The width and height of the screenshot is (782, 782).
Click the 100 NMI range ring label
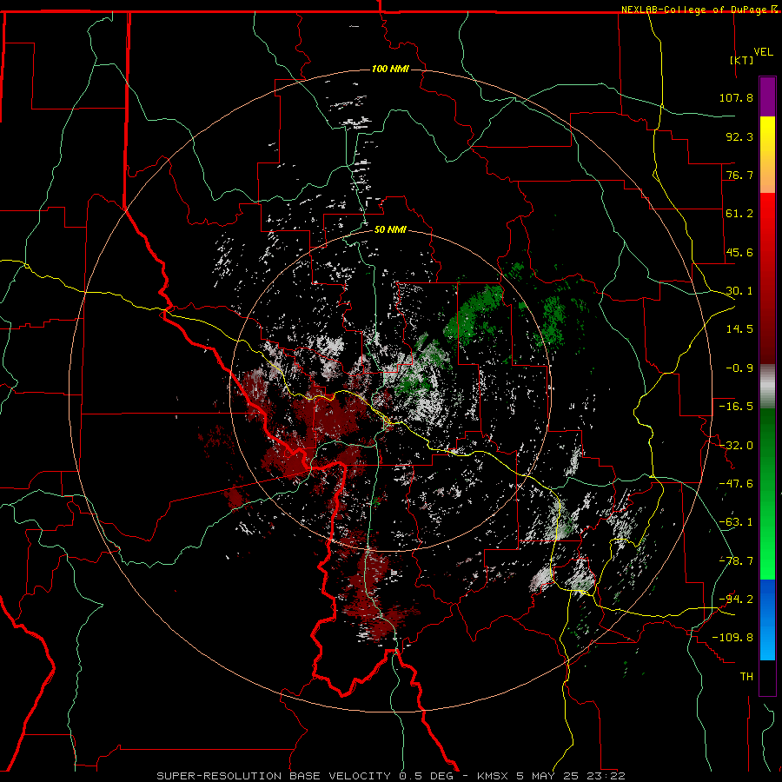point(390,69)
